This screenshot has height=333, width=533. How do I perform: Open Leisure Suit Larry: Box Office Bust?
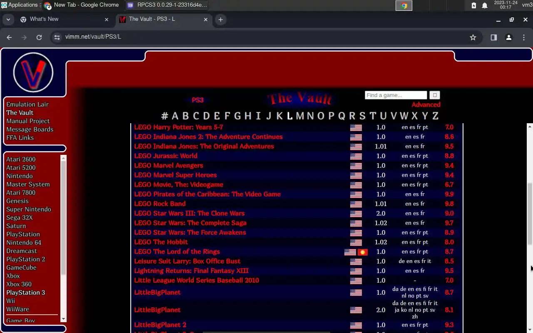pos(187,261)
